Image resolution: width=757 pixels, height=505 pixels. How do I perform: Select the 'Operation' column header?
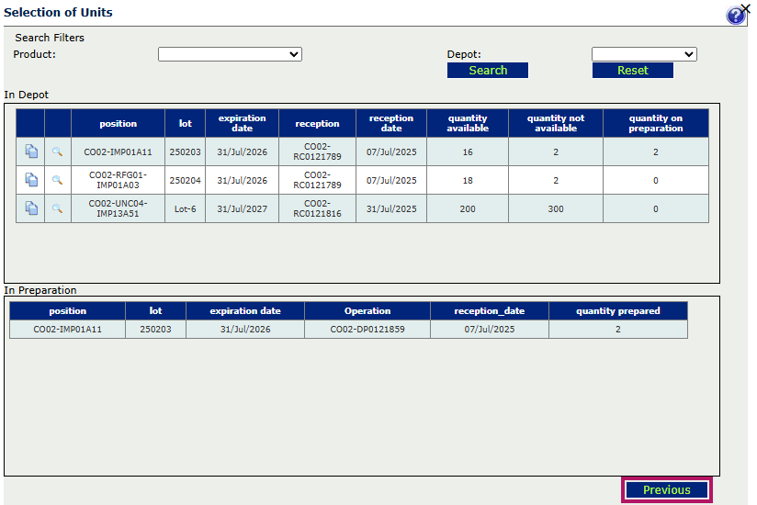pyautogui.click(x=367, y=311)
